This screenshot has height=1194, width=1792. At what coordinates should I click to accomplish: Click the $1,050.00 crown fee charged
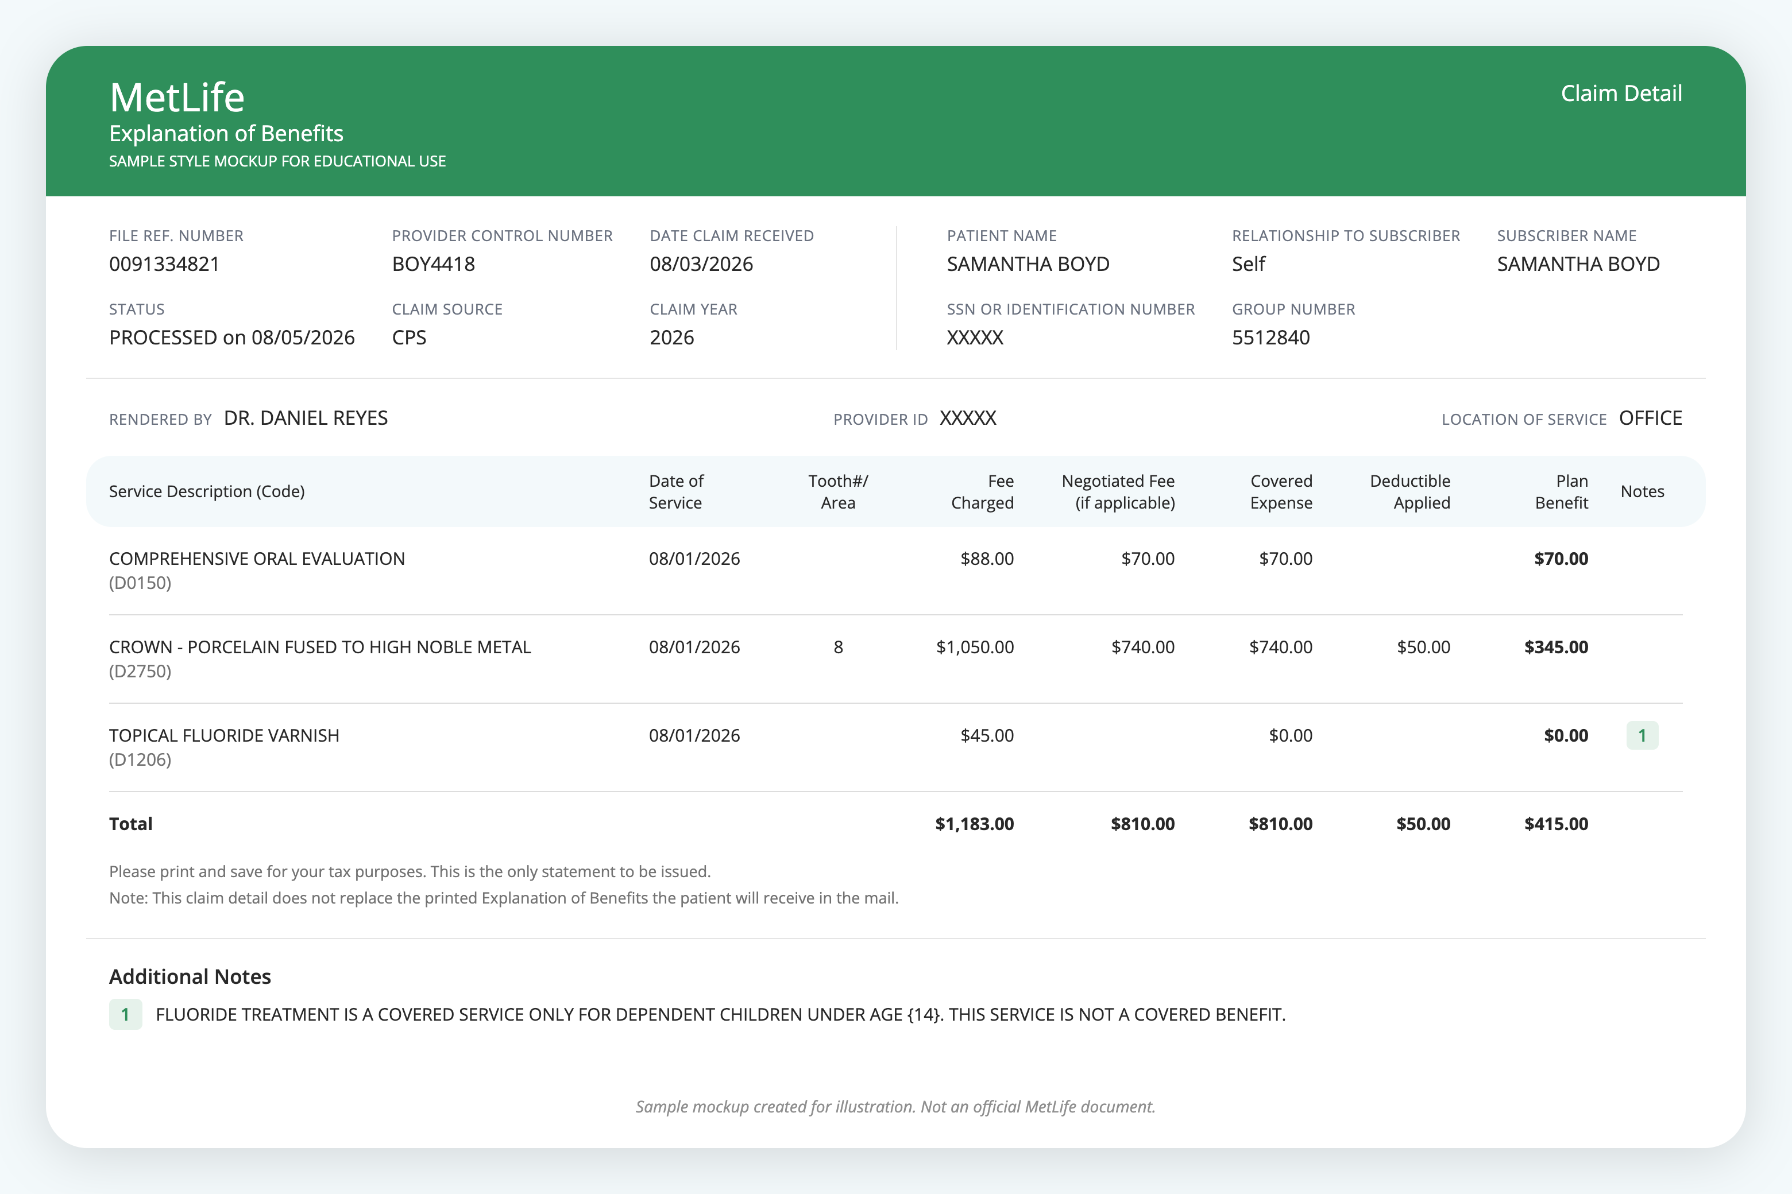pos(975,646)
